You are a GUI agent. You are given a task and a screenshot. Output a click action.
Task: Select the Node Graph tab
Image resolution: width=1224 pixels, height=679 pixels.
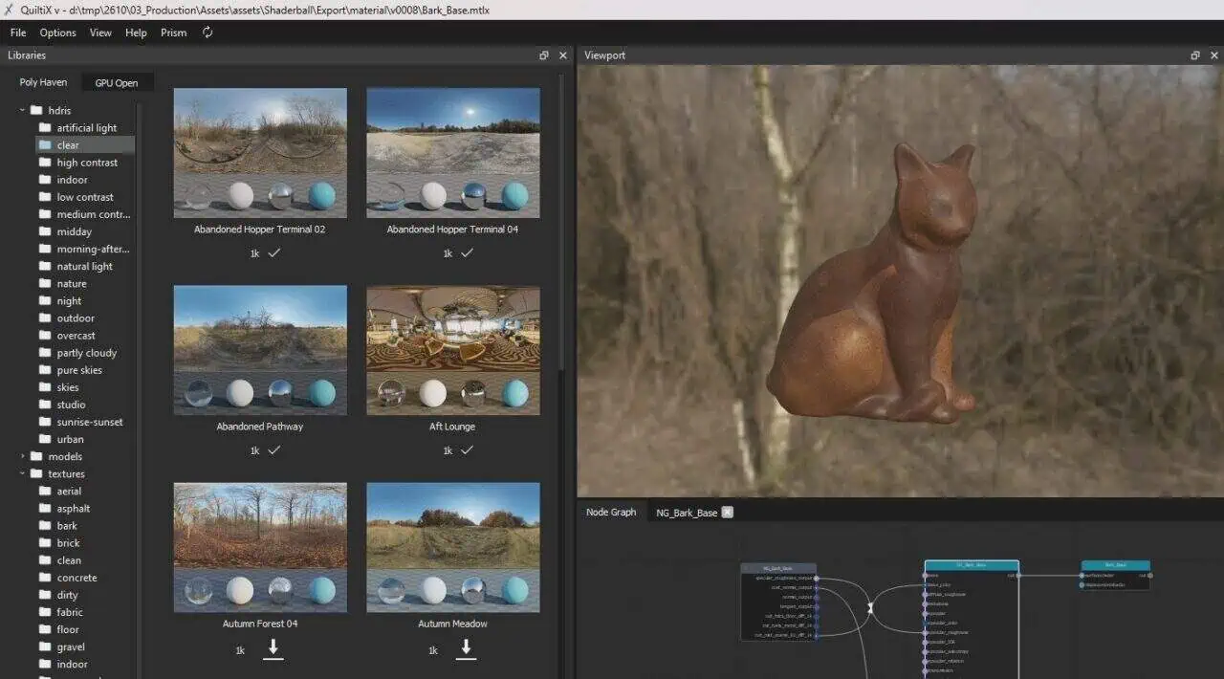click(x=611, y=513)
